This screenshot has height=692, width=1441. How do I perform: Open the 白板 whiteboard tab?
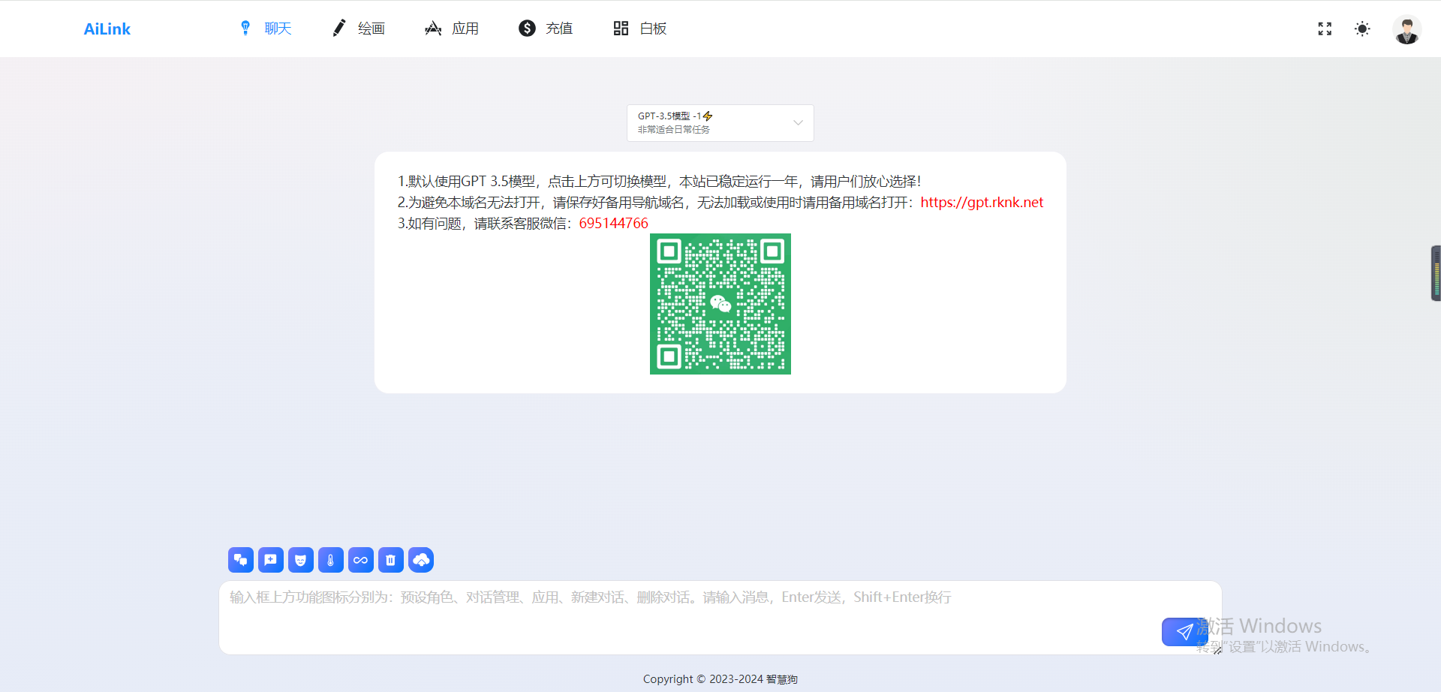(640, 29)
